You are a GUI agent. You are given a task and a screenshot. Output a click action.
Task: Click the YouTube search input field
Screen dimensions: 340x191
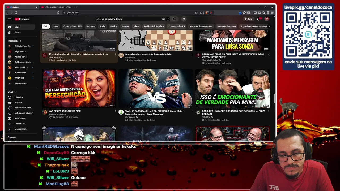tap(129, 19)
